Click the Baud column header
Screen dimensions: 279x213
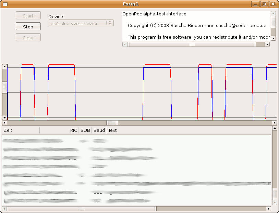(x=99, y=130)
